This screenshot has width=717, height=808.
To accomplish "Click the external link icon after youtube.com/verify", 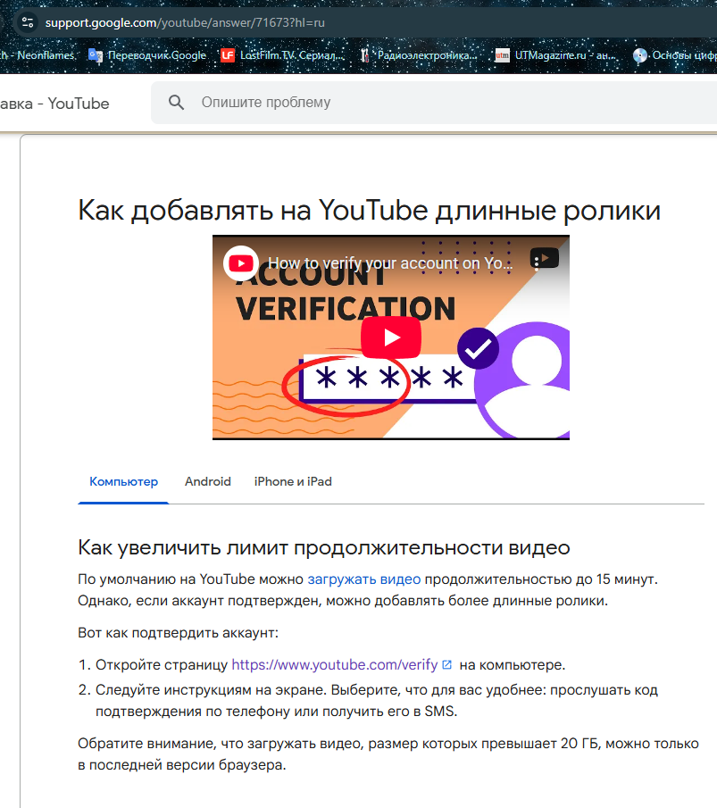I will [x=447, y=665].
